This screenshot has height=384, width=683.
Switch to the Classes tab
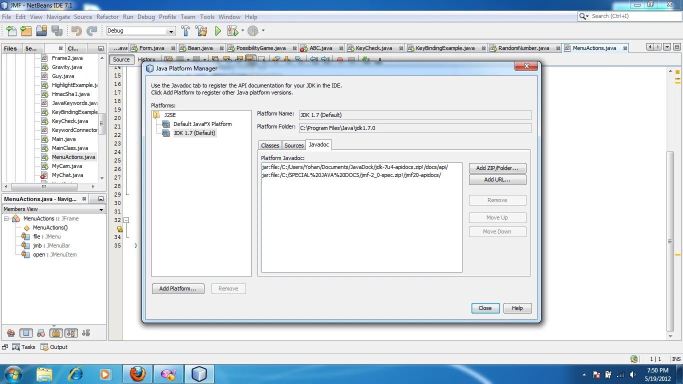[270, 145]
